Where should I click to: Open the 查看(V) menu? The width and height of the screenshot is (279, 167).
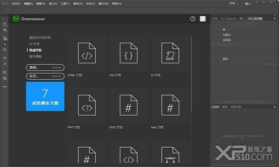[x=41, y=4]
